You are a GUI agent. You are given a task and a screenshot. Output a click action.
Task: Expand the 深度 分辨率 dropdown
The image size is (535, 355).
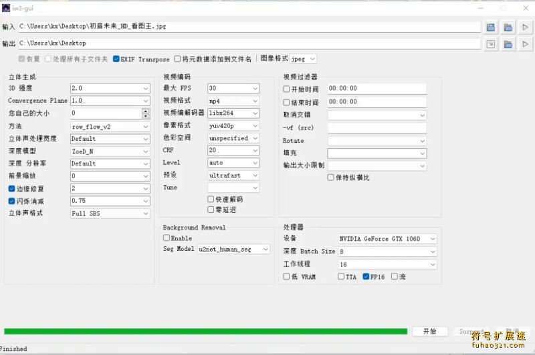click(x=110, y=163)
